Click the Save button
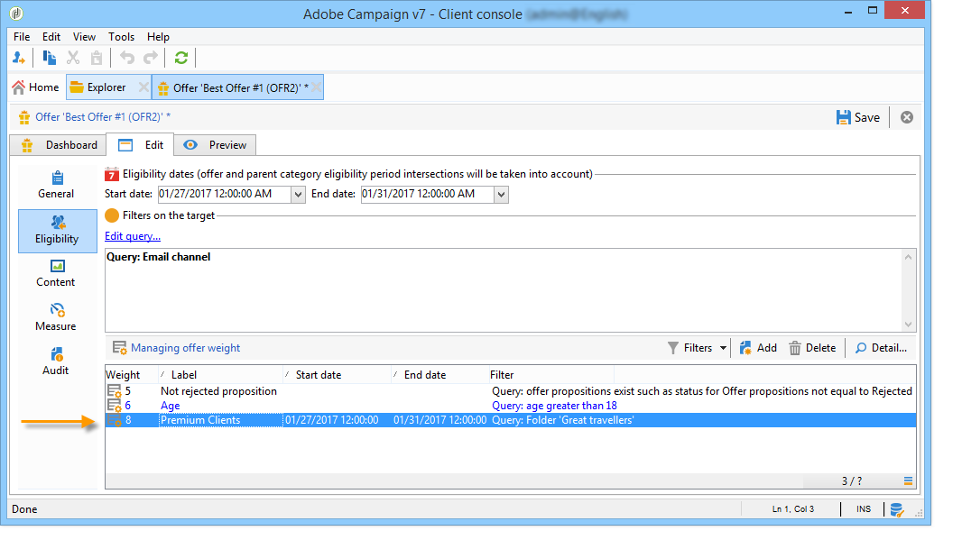 coord(857,117)
